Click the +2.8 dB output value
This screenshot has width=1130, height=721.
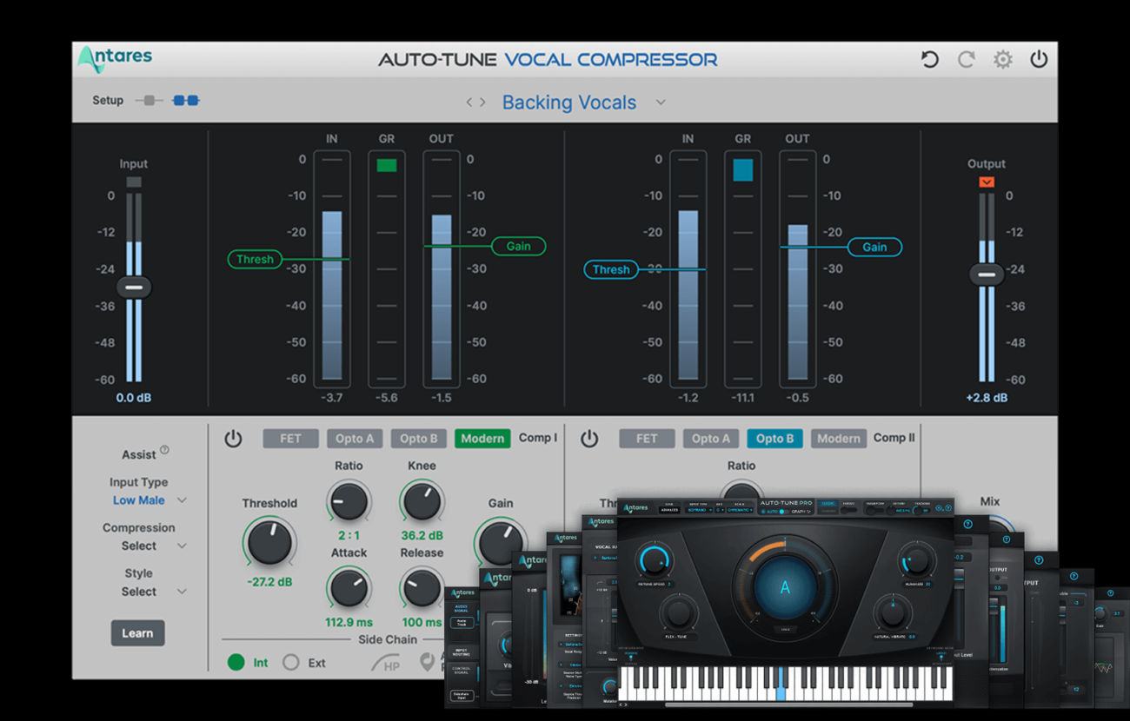tap(987, 398)
